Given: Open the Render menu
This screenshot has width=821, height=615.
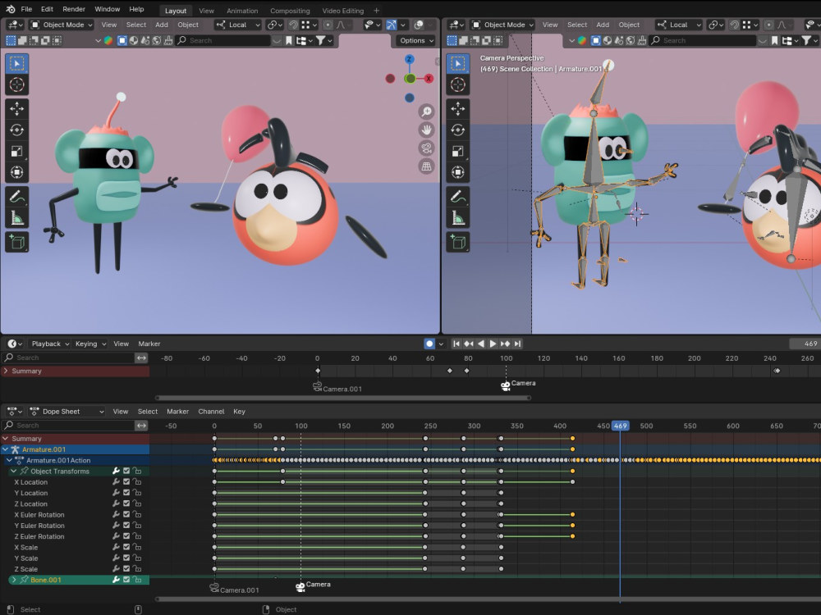Looking at the screenshot, I should (74, 9).
